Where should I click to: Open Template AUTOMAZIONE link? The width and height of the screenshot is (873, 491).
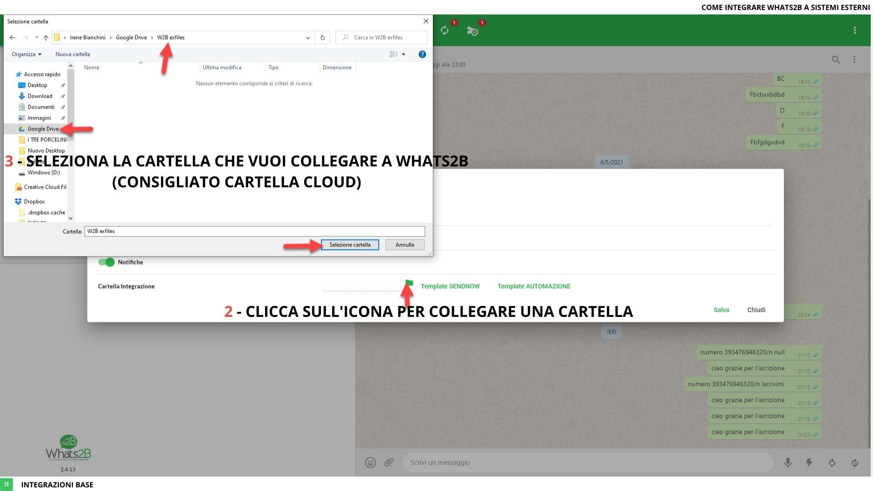(x=534, y=286)
